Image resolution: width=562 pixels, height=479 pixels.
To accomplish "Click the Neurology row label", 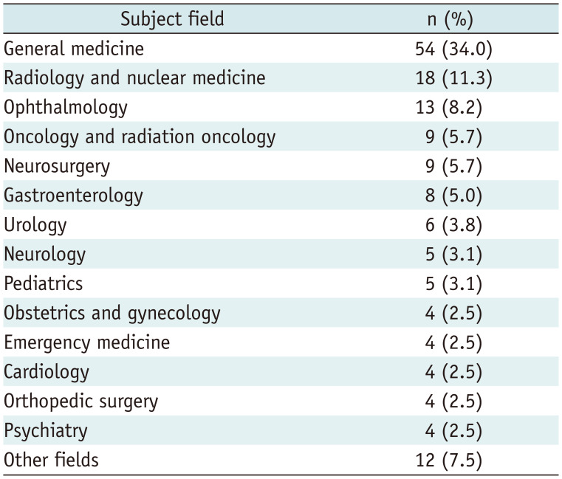I will pos(45,255).
